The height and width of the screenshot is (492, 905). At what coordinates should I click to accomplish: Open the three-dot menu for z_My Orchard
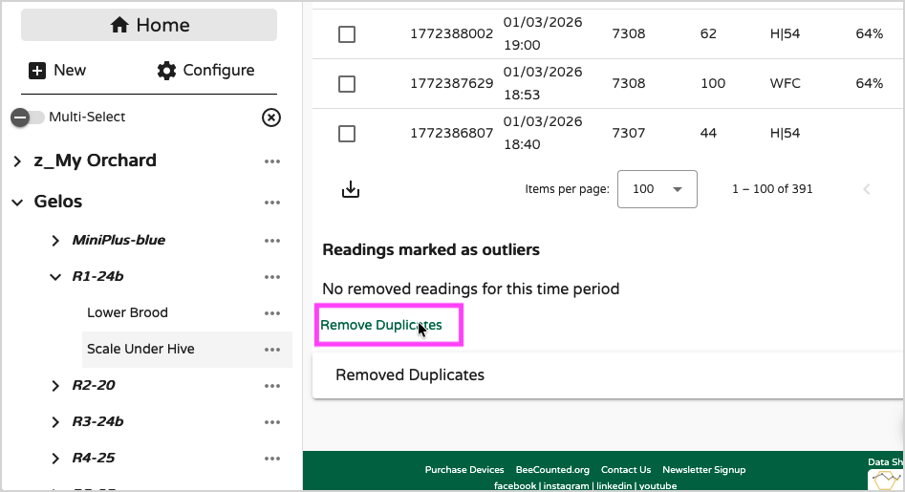tap(272, 161)
